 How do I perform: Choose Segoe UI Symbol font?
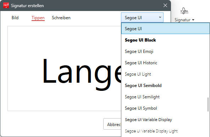(x=165, y=108)
